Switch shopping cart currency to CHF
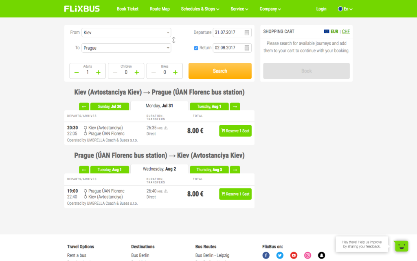 click(x=346, y=31)
